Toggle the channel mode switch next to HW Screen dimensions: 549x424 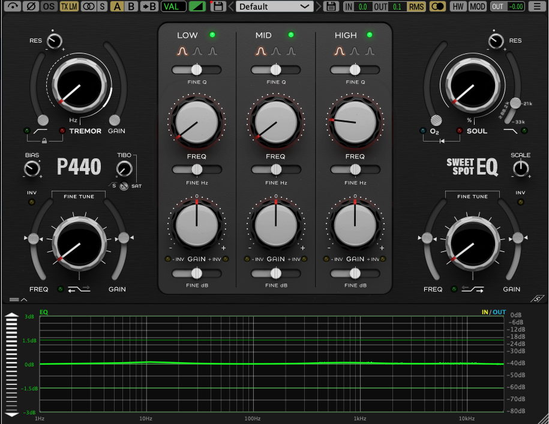[439, 7]
